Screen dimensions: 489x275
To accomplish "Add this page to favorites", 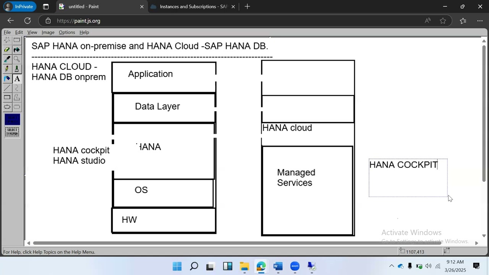I will pos(443,21).
